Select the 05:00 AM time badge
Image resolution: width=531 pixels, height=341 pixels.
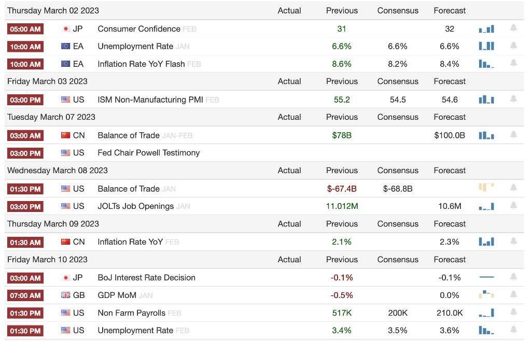[x=25, y=29]
